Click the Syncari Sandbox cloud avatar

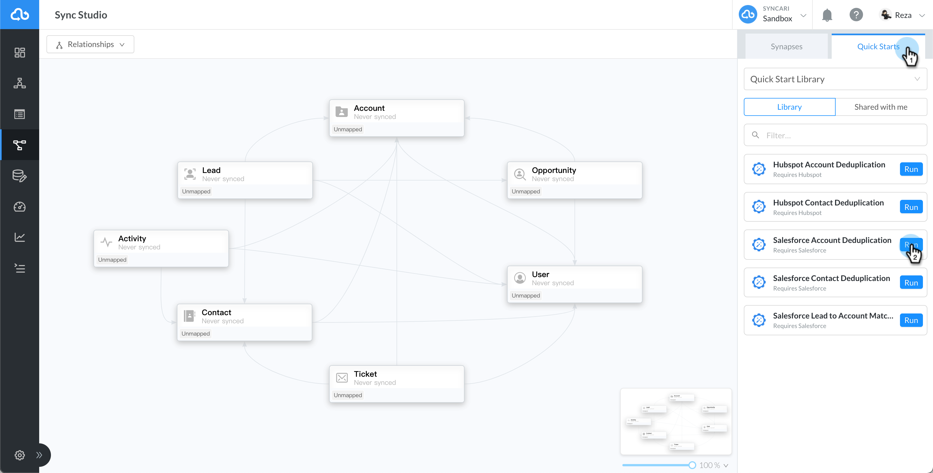[x=748, y=15]
